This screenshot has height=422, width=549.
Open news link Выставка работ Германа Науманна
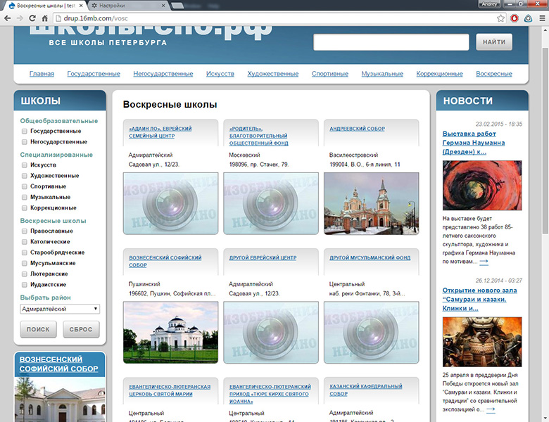(x=474, y=143)
